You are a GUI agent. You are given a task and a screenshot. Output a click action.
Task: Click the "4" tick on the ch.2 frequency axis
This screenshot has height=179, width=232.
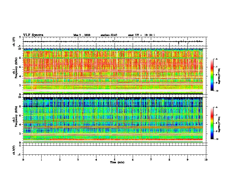21,125
